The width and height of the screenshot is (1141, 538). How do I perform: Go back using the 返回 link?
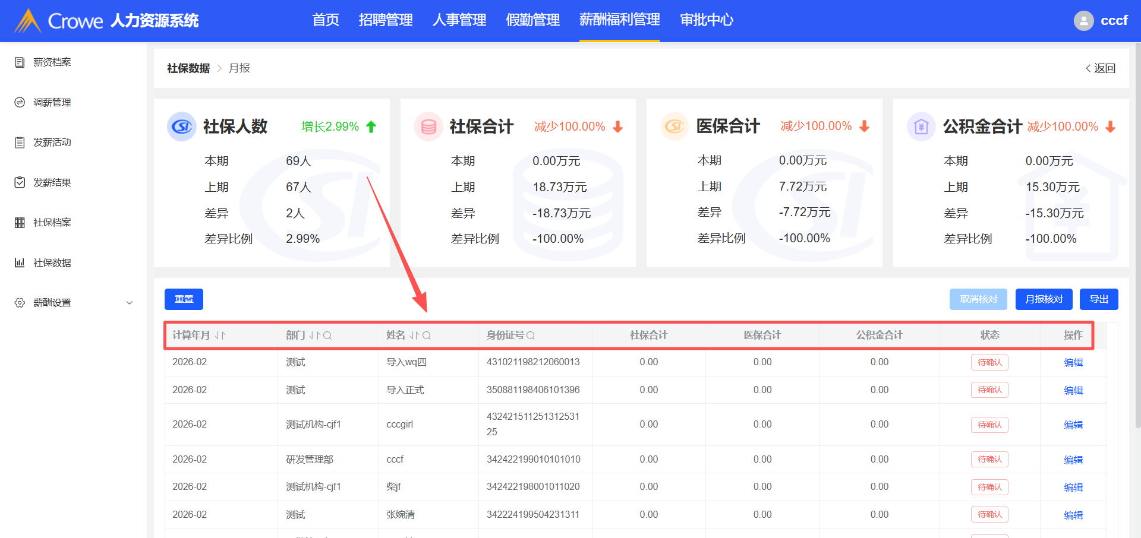coord(1101,68)
